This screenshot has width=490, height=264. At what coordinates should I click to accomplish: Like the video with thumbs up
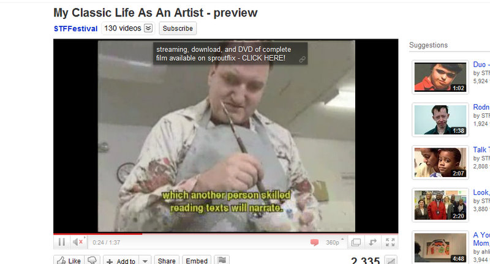click(x=69, y=260)
